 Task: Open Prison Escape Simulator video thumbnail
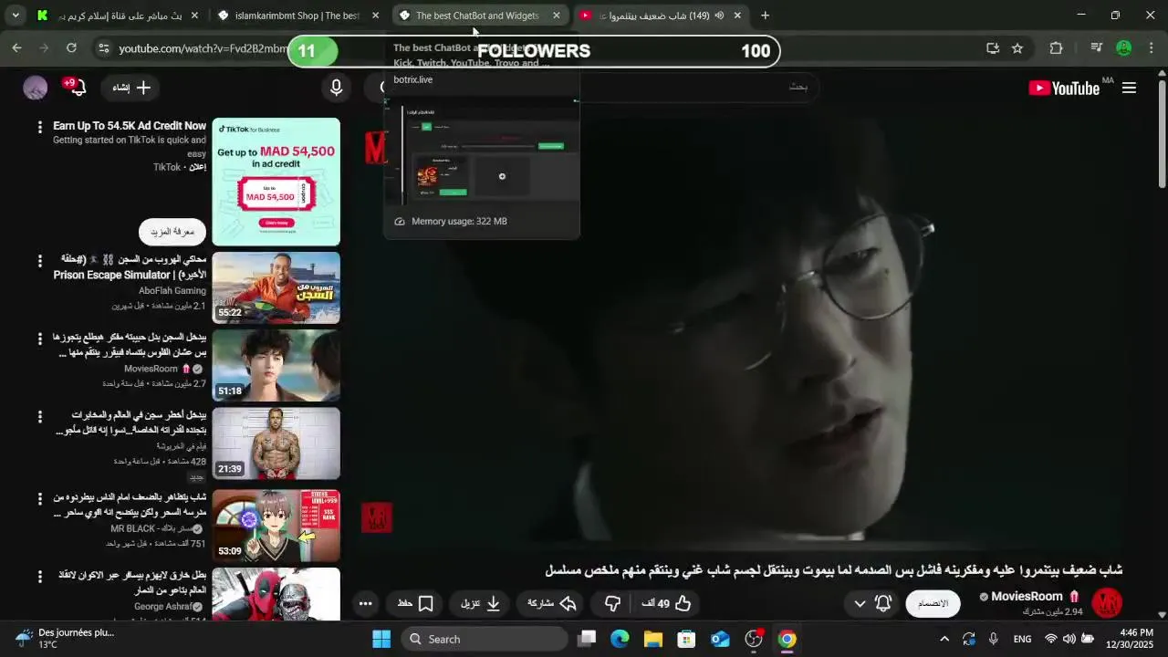(x=276, y=288)
